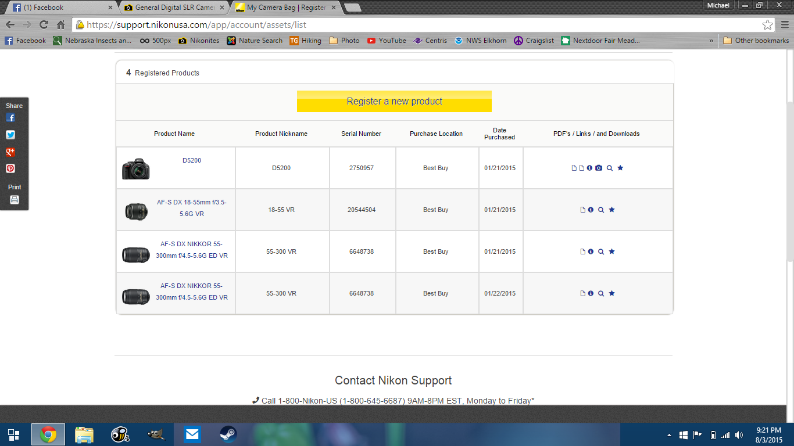Switch to the General Digital SLR Camera tab

174,8
